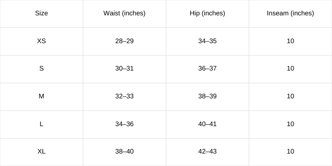The image size is (332, 166).
Task: Select the Waist (inches) header cell
Action: (124, 14)
